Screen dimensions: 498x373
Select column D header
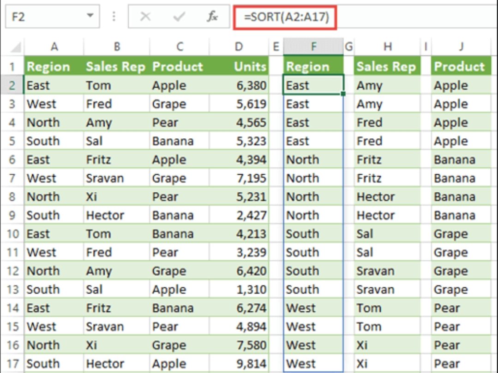tap(239, 47)
